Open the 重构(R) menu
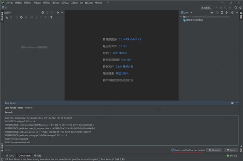This screenshot has width=243, height=161. pyautogui.click(x=56, y=3)
